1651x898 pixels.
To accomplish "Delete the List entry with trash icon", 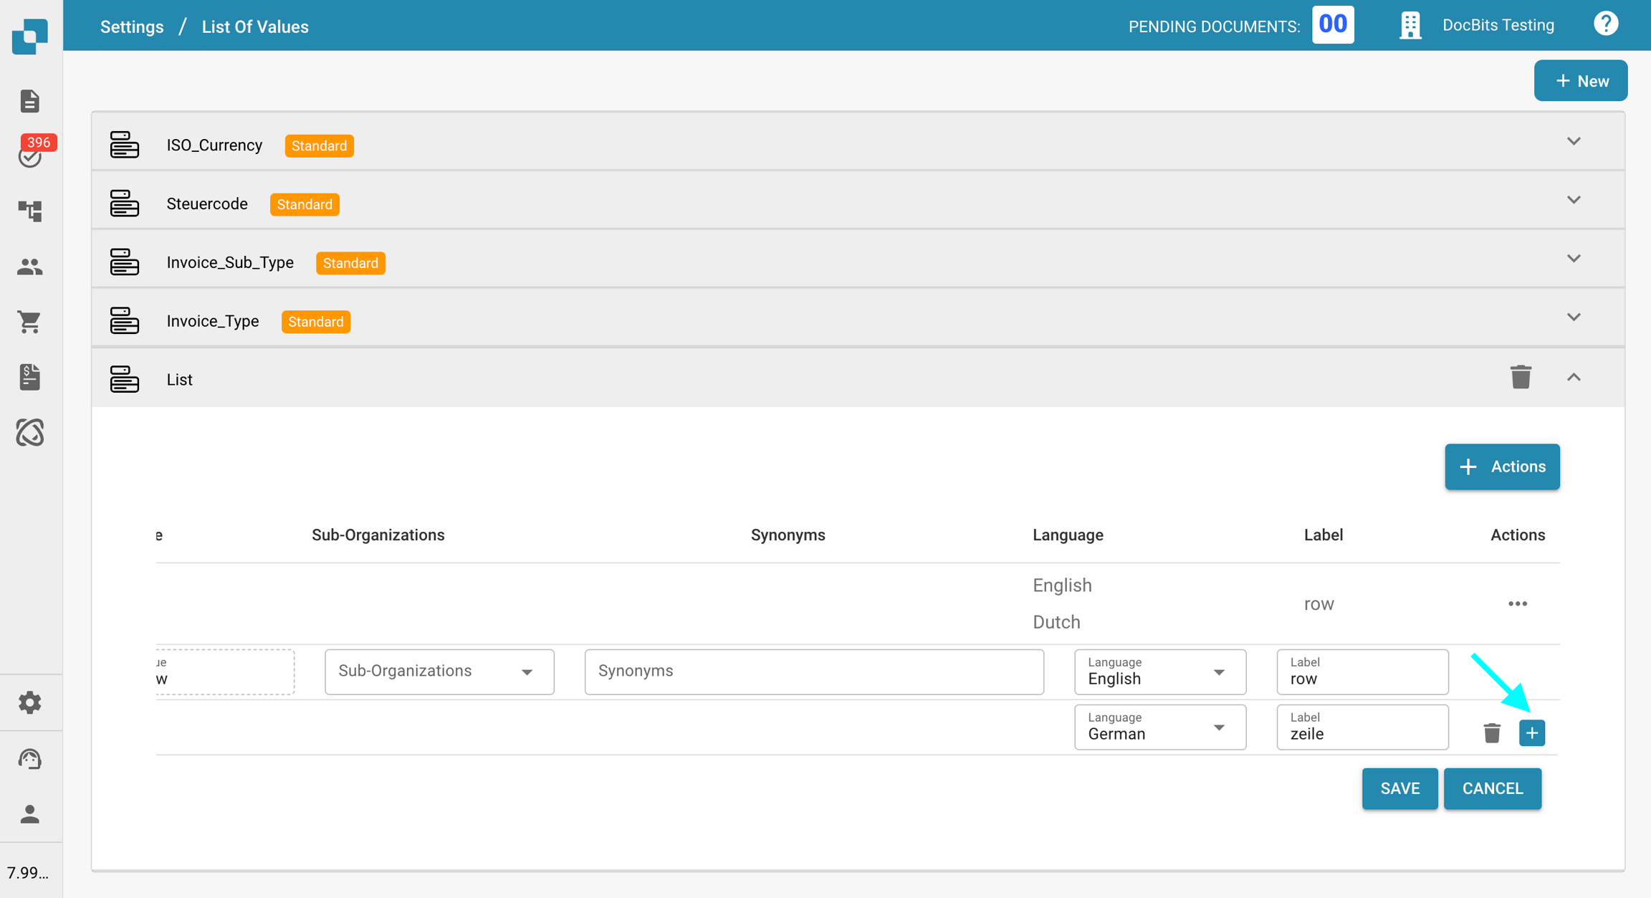I will pyautogui.click(x=1521, y=377).
